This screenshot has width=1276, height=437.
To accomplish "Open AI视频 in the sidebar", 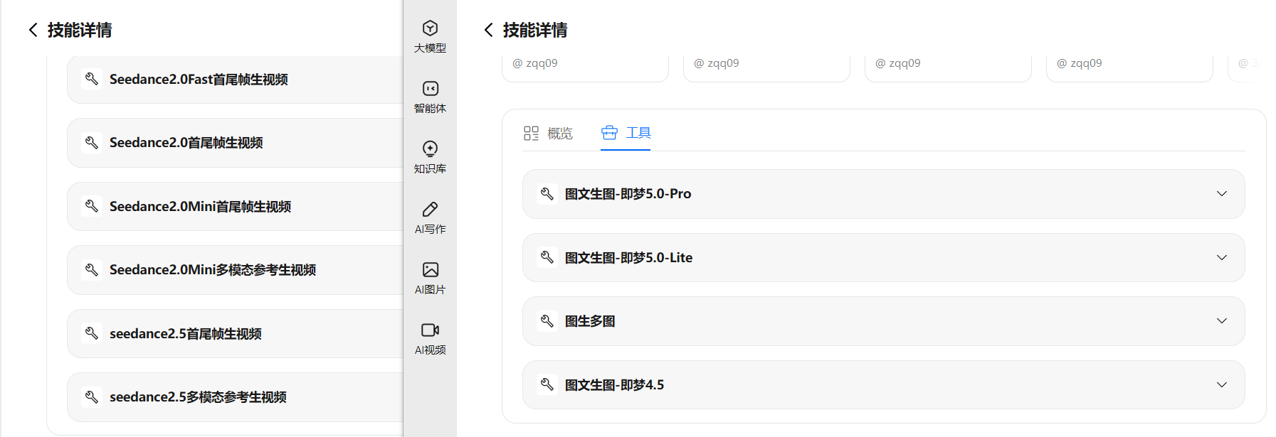I will 430,339.
